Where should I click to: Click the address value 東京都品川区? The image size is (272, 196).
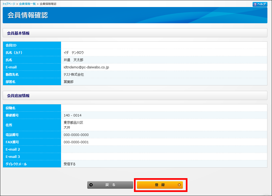73,122
